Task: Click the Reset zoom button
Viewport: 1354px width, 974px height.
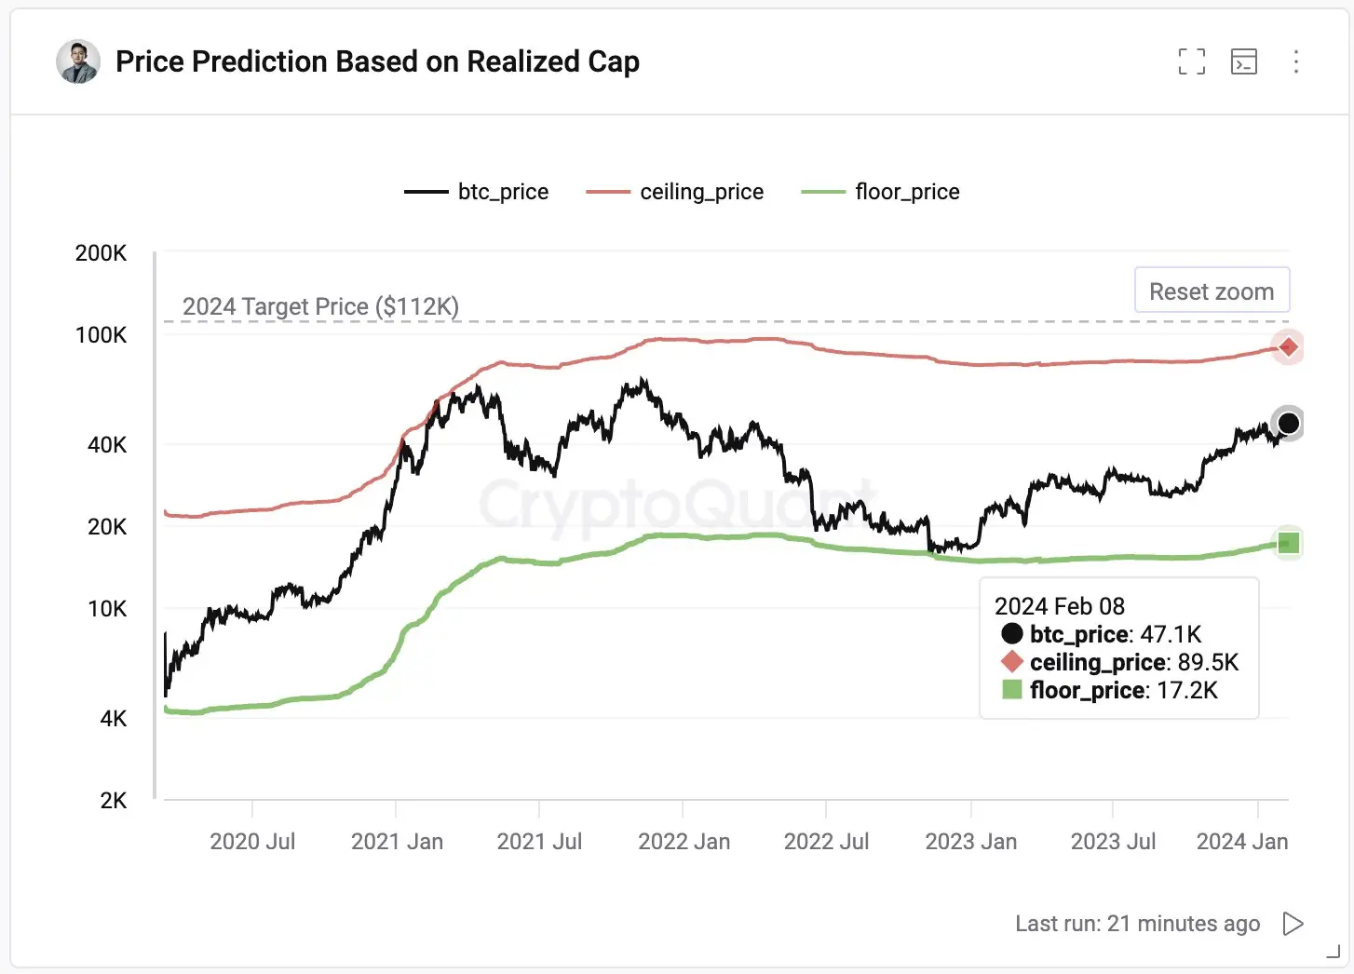Action: [1212, 291]
